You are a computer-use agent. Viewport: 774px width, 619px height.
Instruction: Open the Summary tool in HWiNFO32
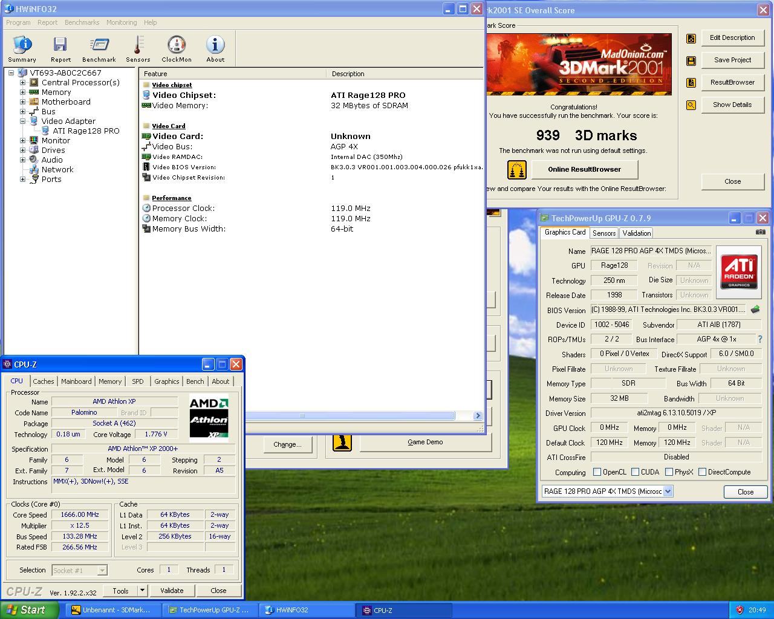tap(22, 48)
